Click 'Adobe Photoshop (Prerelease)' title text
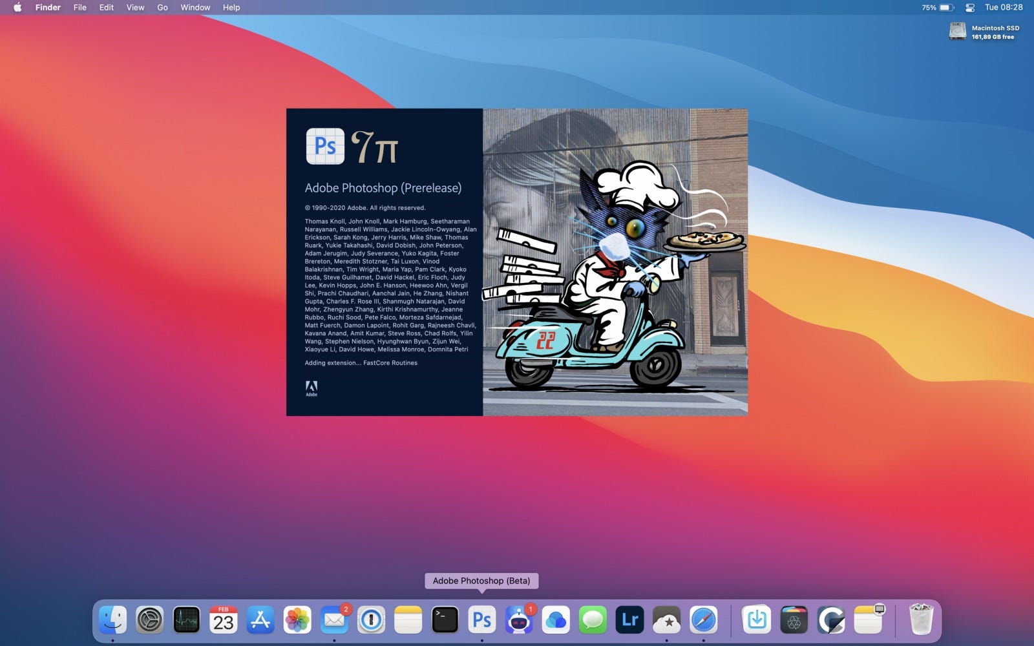Image resolution: width=1034 pixels, height=646 pixels. [383, 188]
